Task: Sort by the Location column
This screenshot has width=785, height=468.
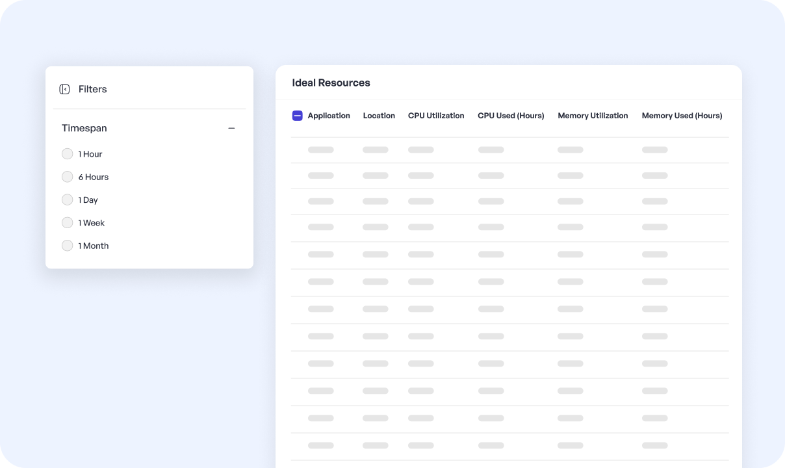Action: 379,116
